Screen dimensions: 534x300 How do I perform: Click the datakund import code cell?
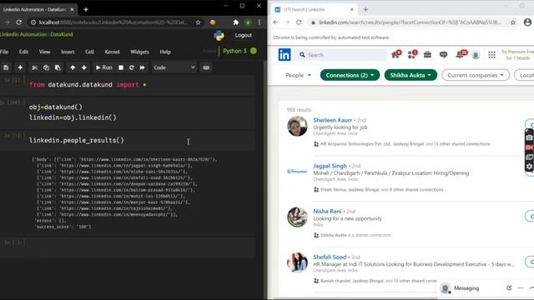141,85
